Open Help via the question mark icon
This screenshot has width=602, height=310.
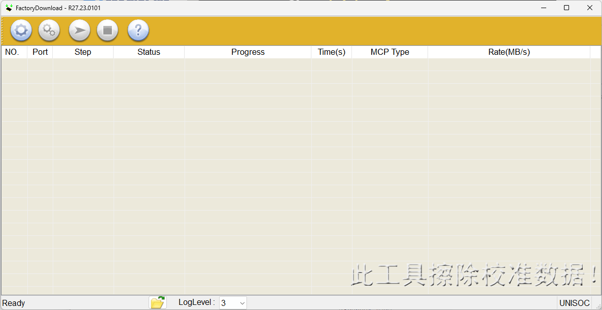138,30
